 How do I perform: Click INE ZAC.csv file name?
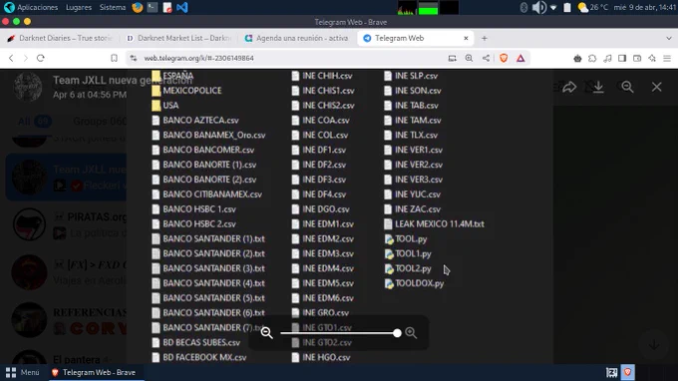tap(417, 209)
